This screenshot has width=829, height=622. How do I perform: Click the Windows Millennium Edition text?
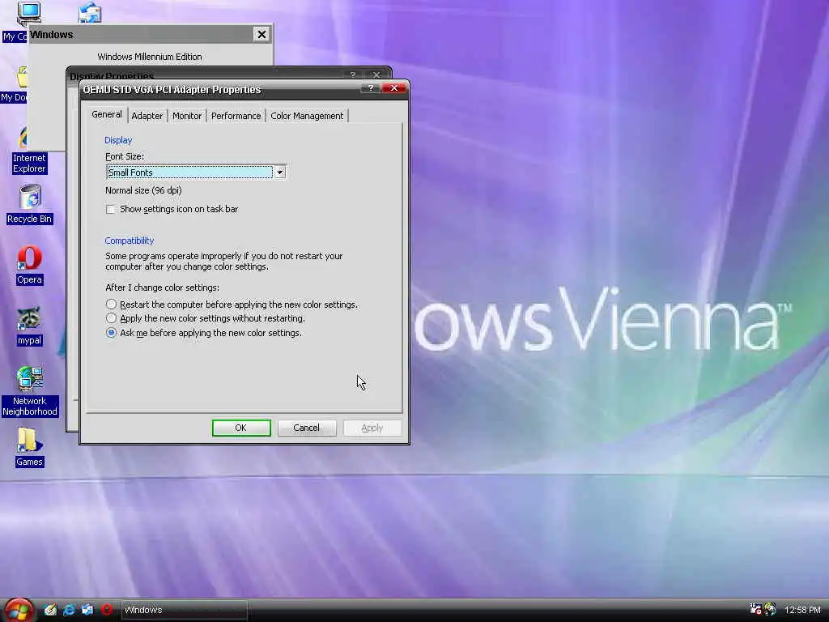click(x=150, y=57)
